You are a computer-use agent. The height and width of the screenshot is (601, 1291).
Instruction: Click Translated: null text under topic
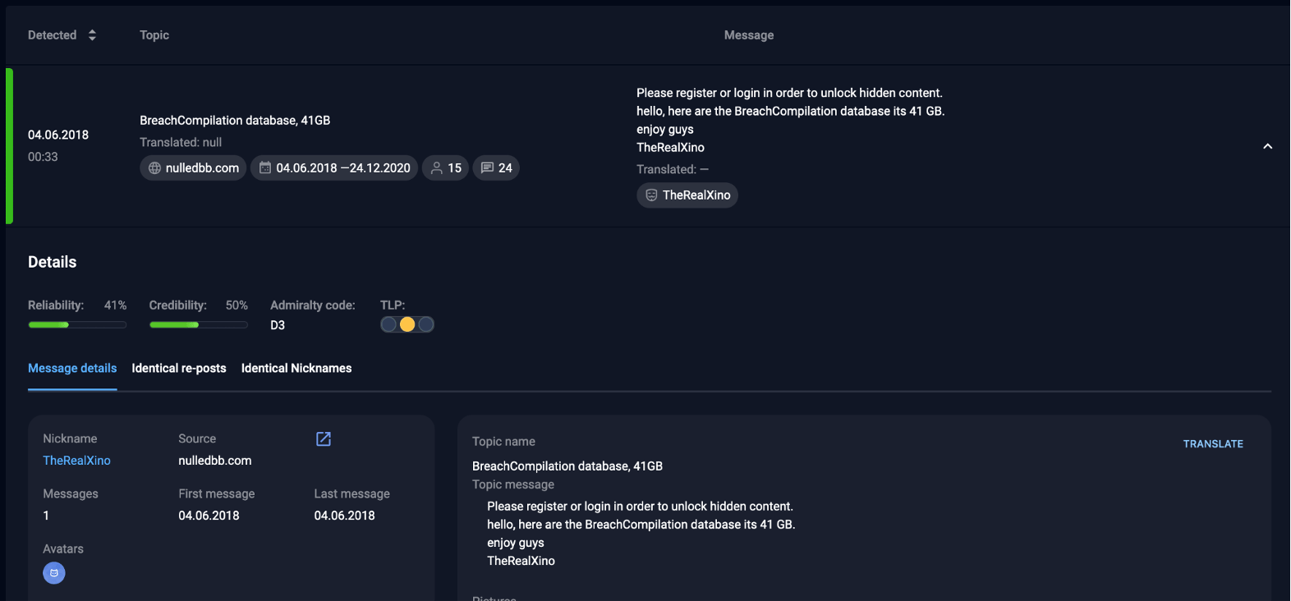point(181,142)
